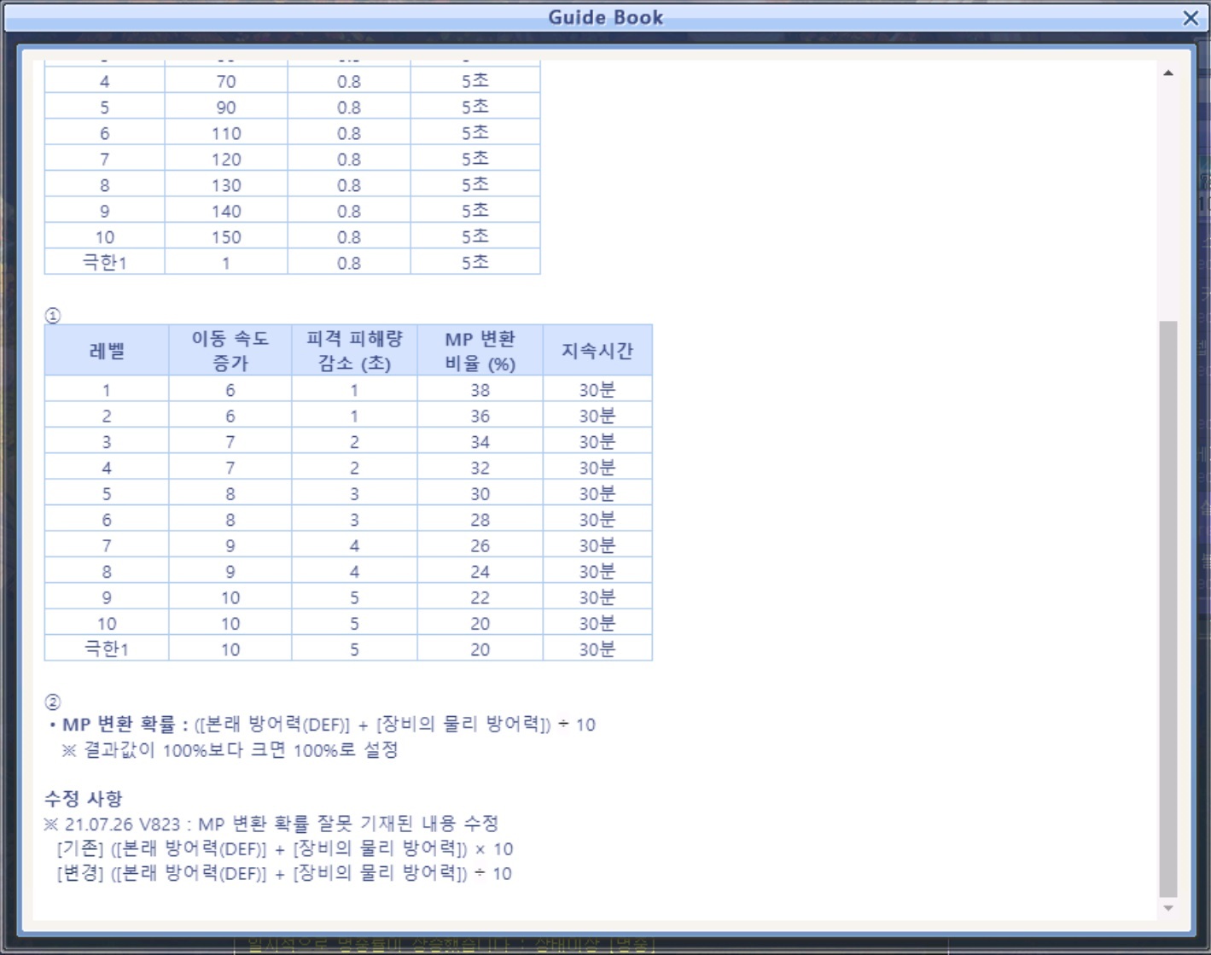Click movement speed 7 in the MP ratio 34 row
The width and height of the screenshot is (1211, 955).
pos(230,442)
